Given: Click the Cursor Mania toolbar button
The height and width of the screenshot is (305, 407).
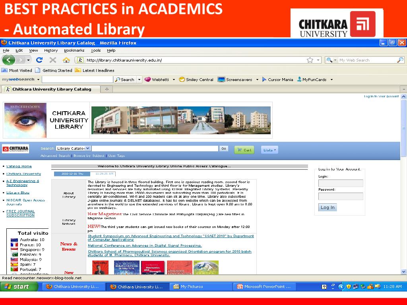Looking at the screenshot, I should pyautogui.click(x=277, y=79).
